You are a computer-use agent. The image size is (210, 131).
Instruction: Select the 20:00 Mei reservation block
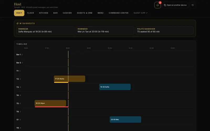[125, 119]
